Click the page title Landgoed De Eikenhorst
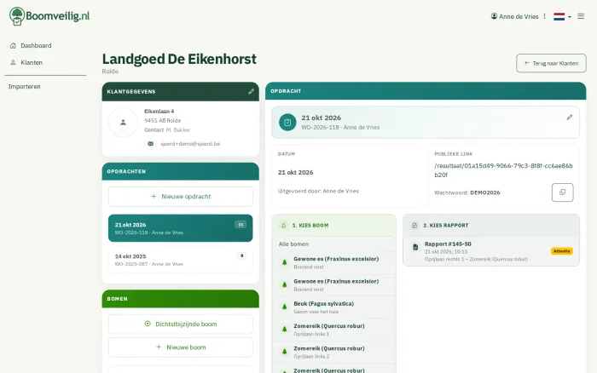The width and height of the screenshot is (597, 373). pyautogui.click(x=179, y=60)
